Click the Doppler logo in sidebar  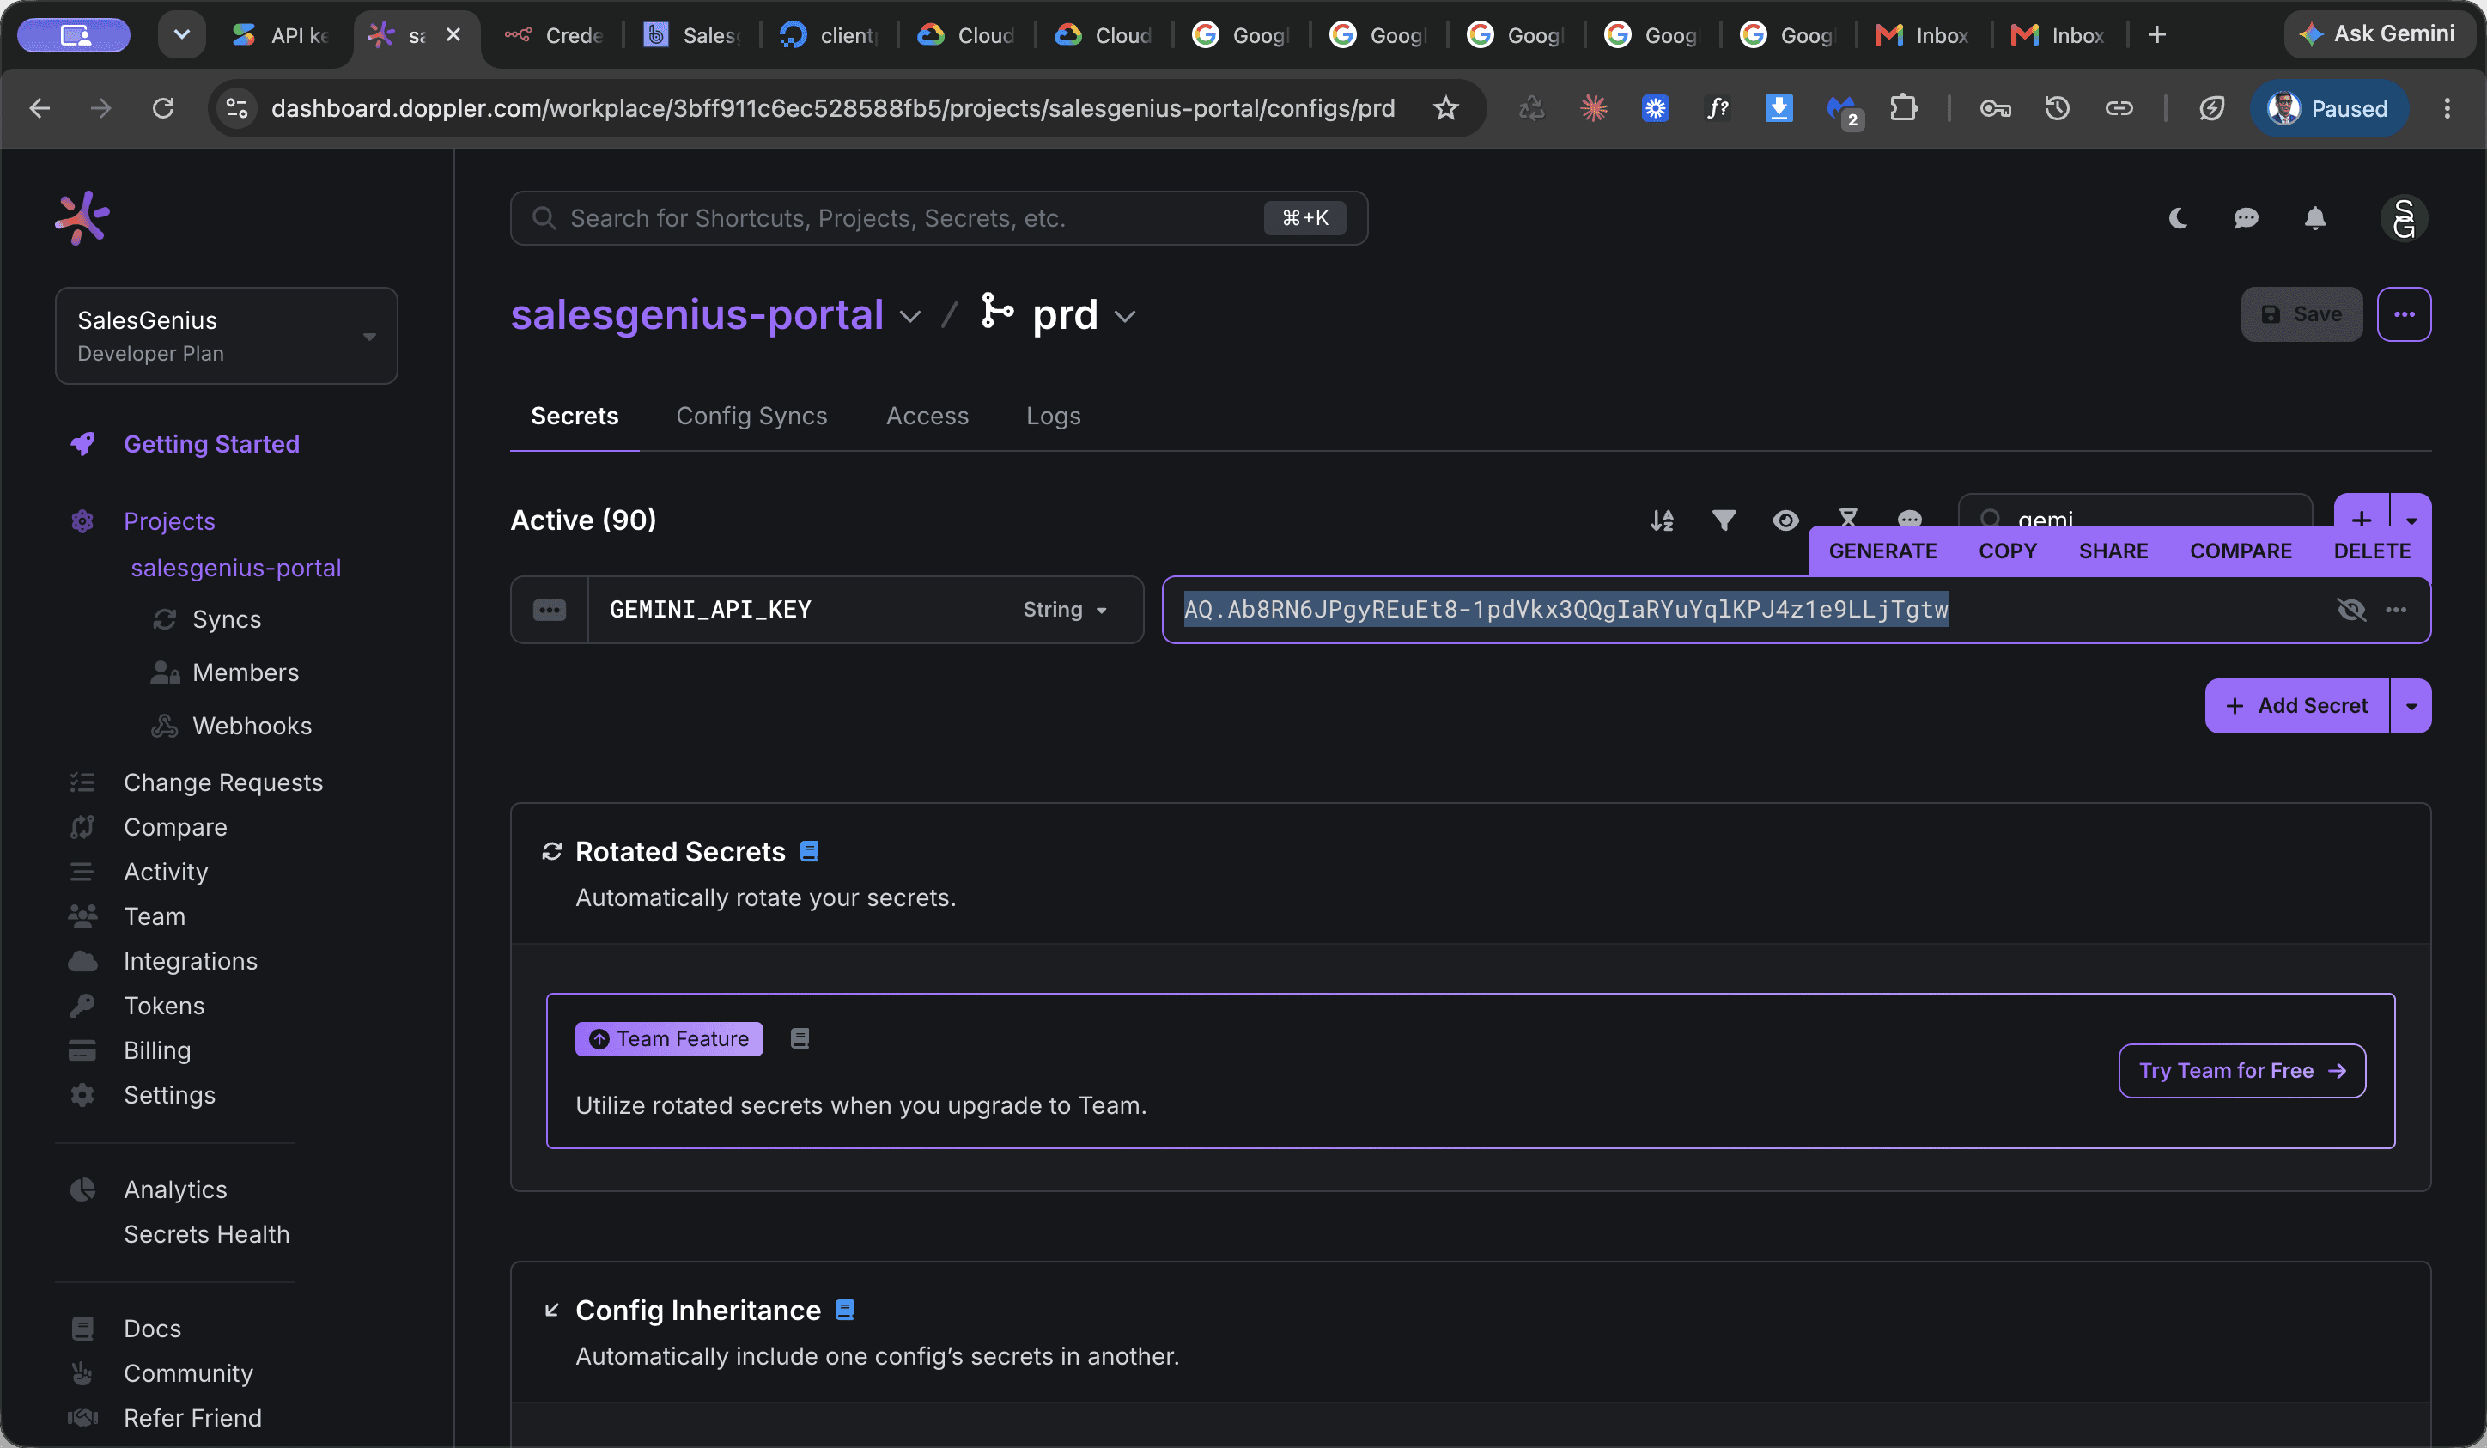82,218
